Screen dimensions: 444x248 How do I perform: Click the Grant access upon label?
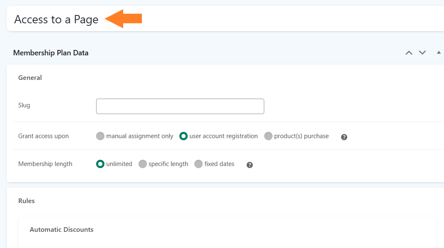point(43,136)
